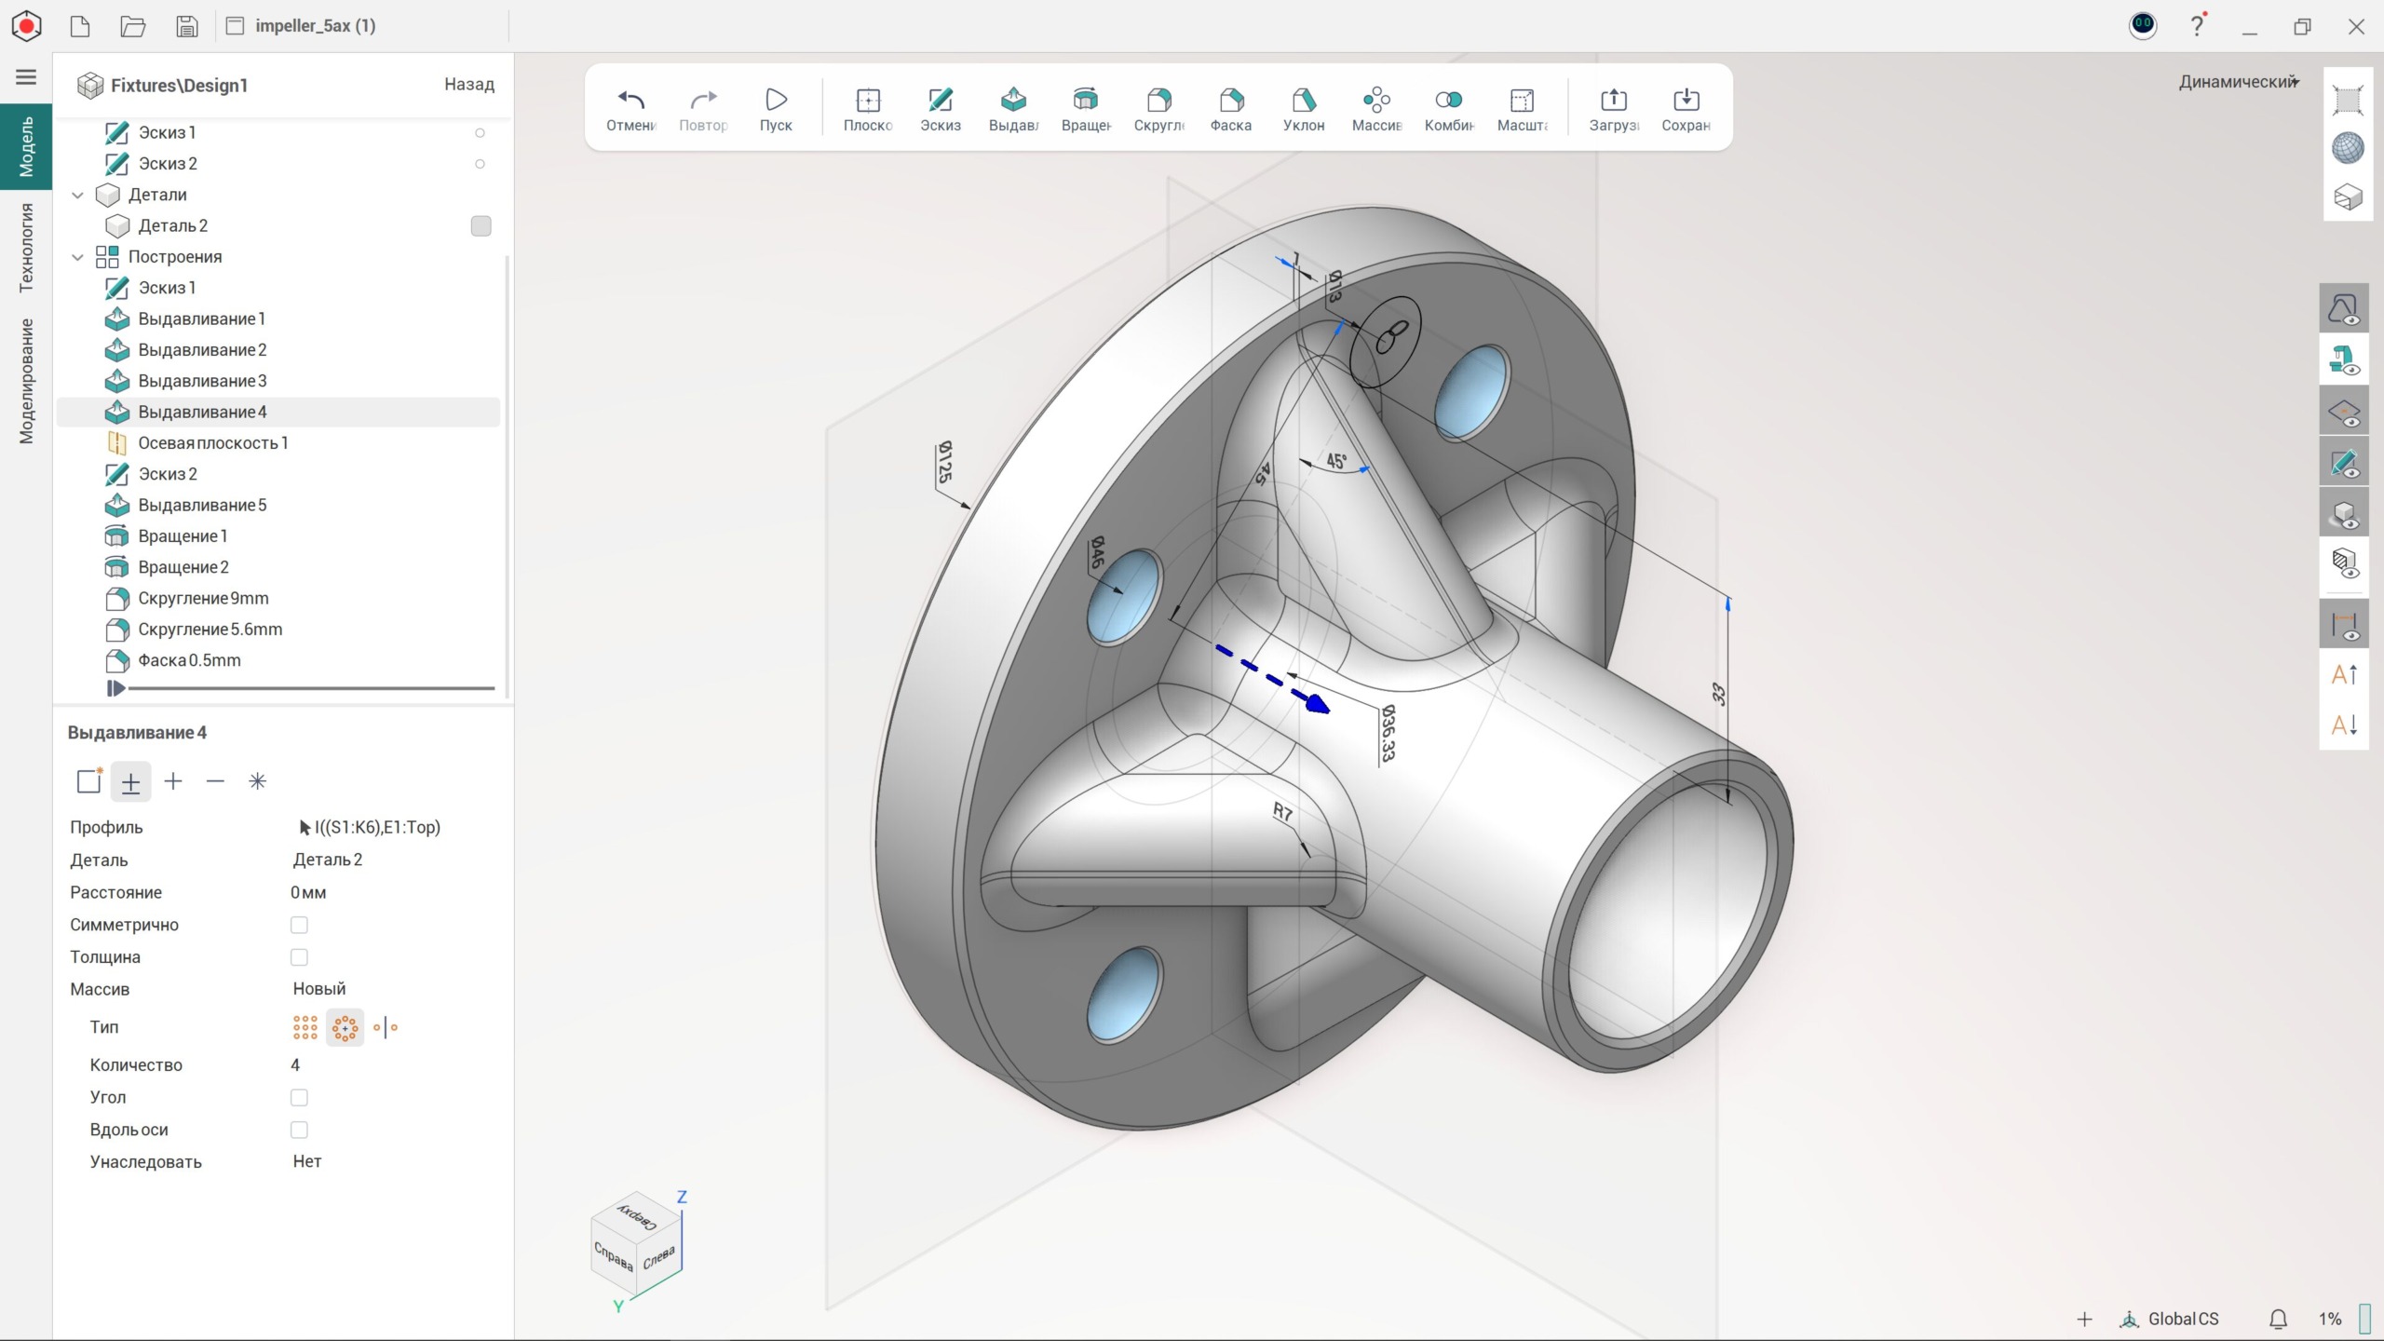Click the Уклон (Draft) tool icon

[x=1304, y=101]
